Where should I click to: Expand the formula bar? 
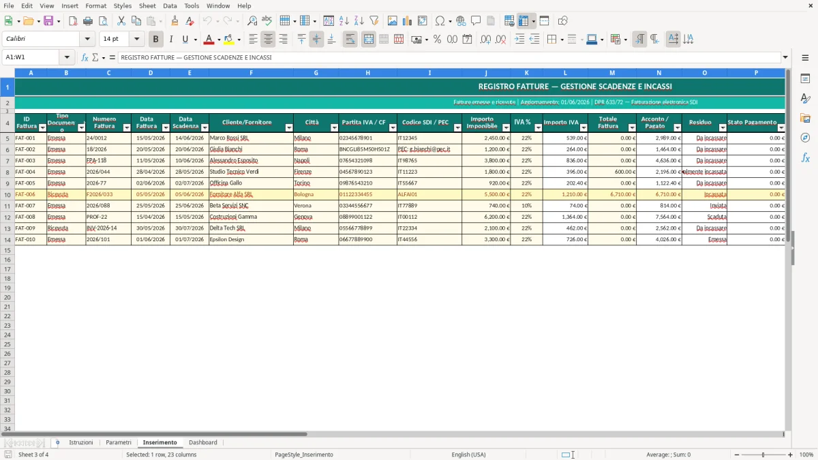click(x=785, y=57)
